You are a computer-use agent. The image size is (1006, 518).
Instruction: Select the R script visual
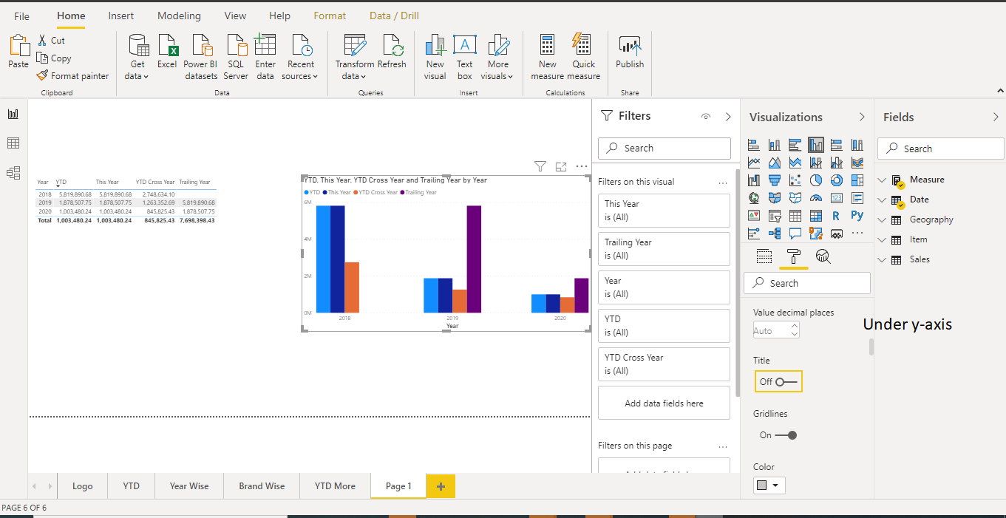tap(837, 216)
